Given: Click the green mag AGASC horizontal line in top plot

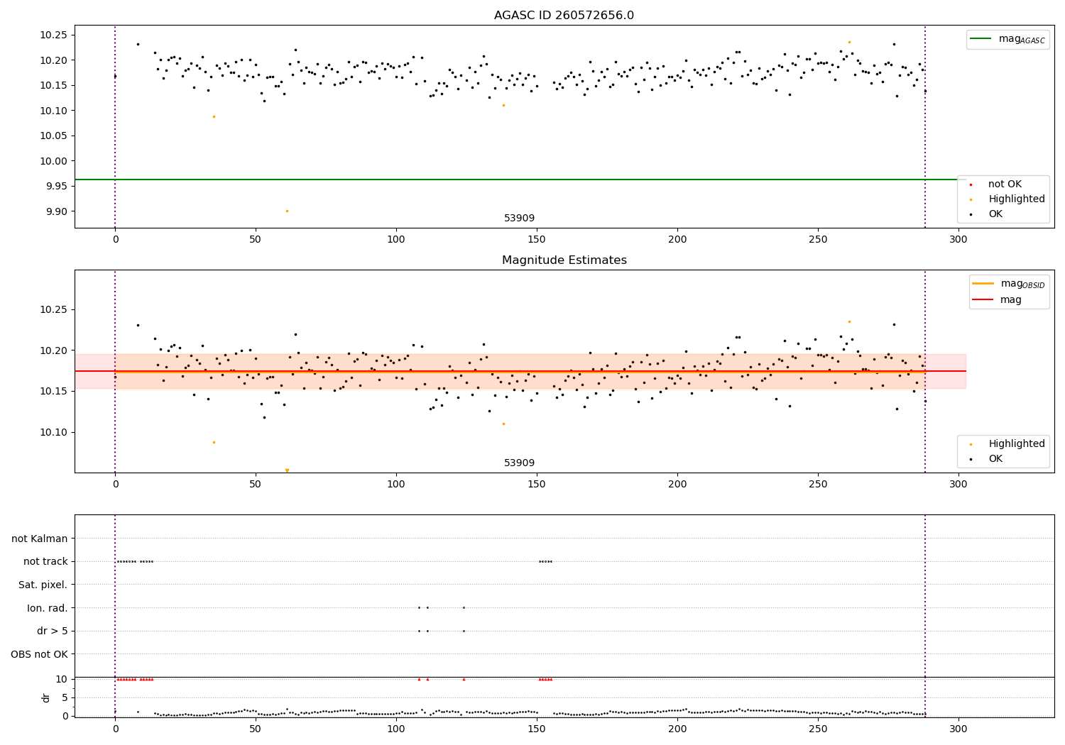Looking at the screenshot, I should coord(520,180).
